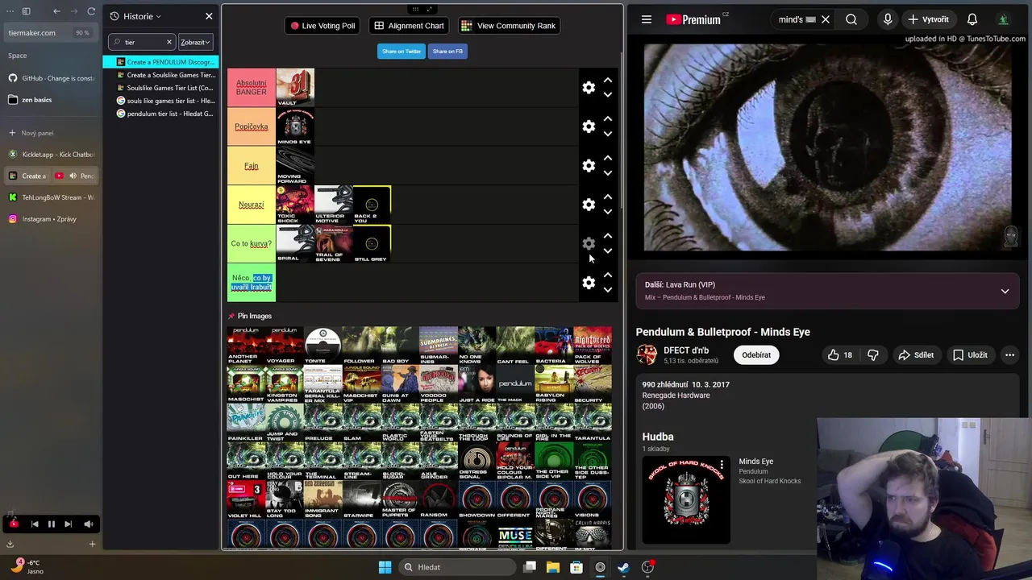Screen dimensions: 1032x580
Task: Open Soulslike Games Tier List history entry
Action: pos(161,88)
